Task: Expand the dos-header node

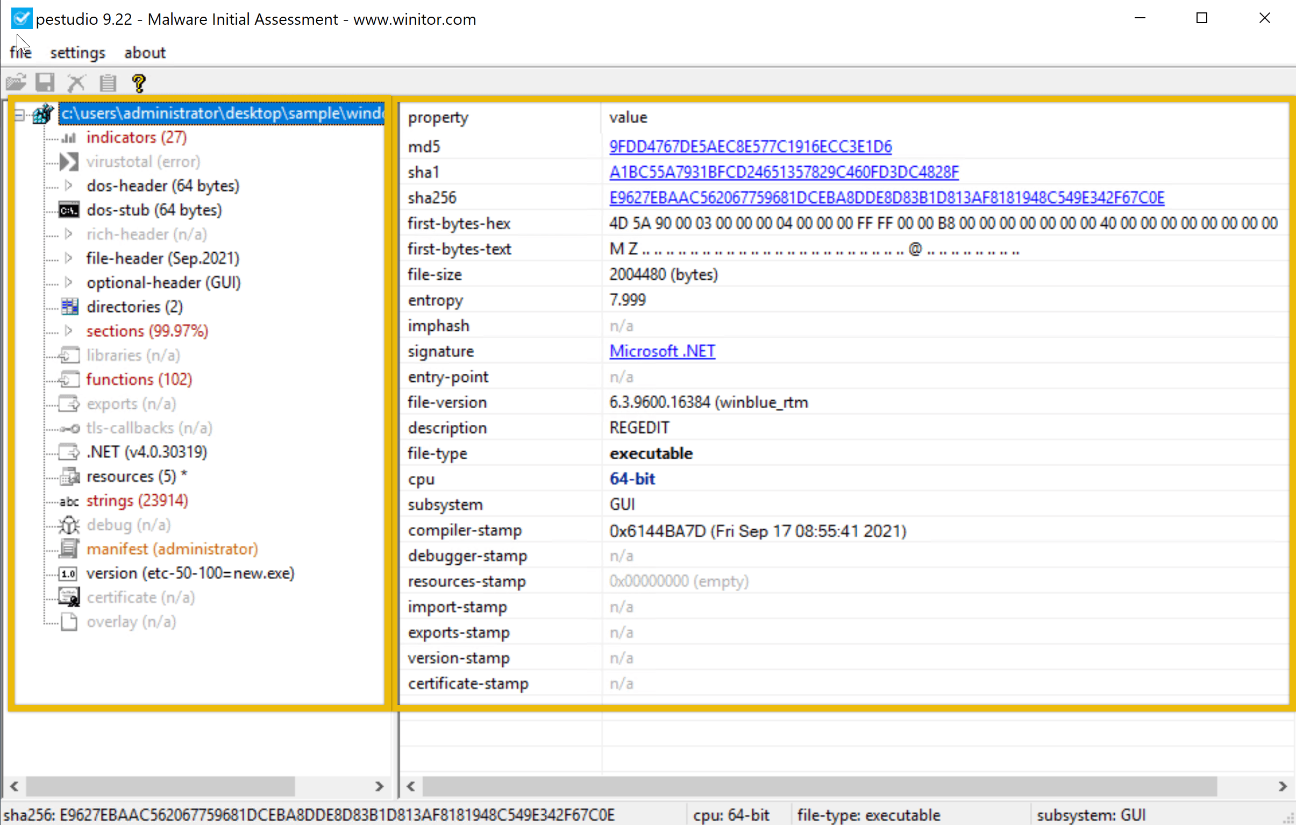Action: point(68,186)
